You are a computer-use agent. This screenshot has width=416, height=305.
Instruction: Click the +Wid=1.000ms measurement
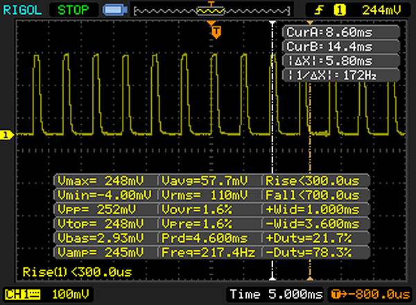[x=313, y=210]
